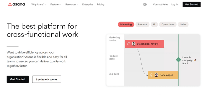The height and width of the screenshot is (95, 207).
Task: Click the avatar on Stakeholder review task
Action: pyautogui.click(x=134, y=44)
